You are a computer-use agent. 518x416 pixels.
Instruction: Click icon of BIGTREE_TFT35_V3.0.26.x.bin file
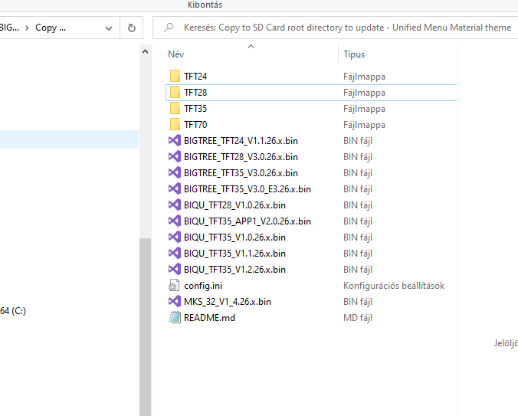coord(175,173)
